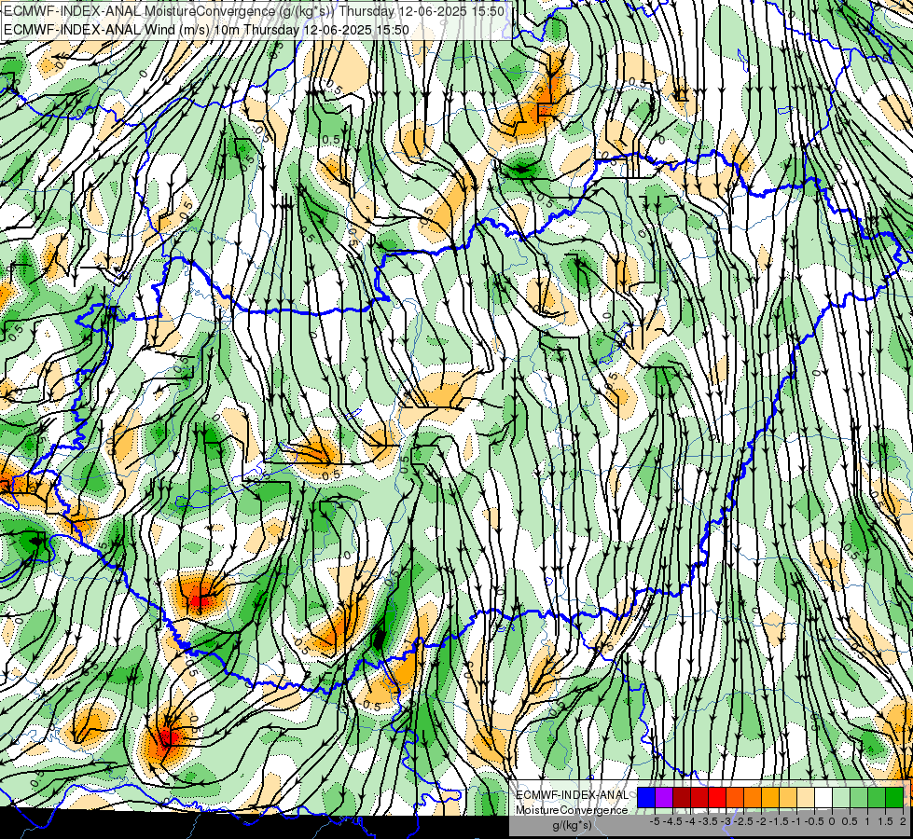The height and width of the screenshot is (839, 913).
Task: Click the -4 legend tick value
Action: pyautogui.click(x=690, y=821)
